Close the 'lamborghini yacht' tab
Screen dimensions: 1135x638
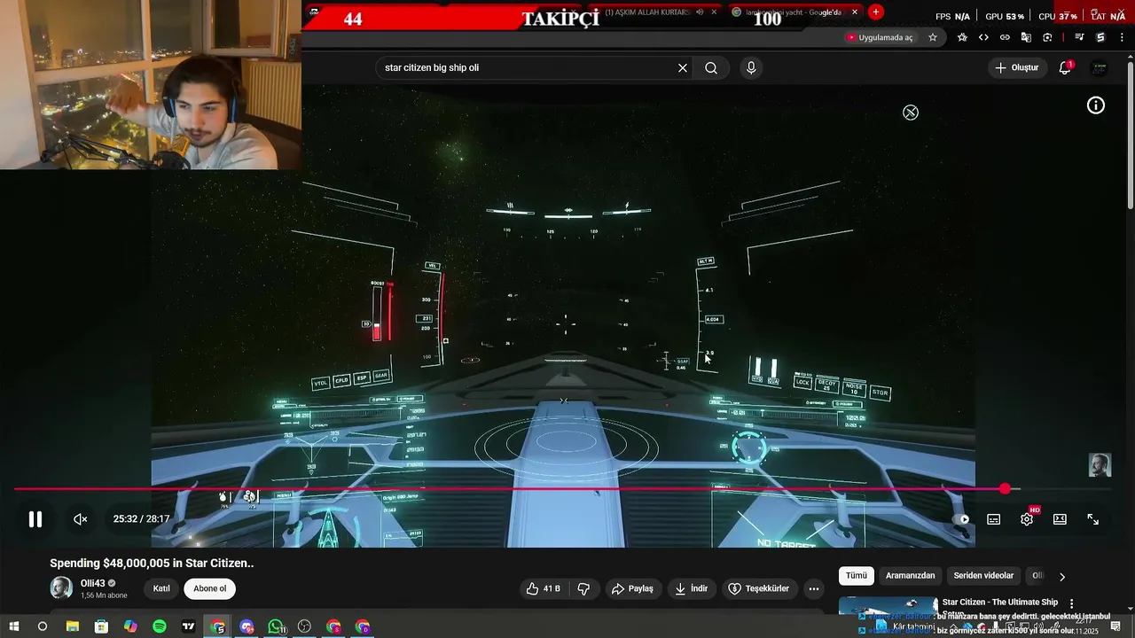855,12
